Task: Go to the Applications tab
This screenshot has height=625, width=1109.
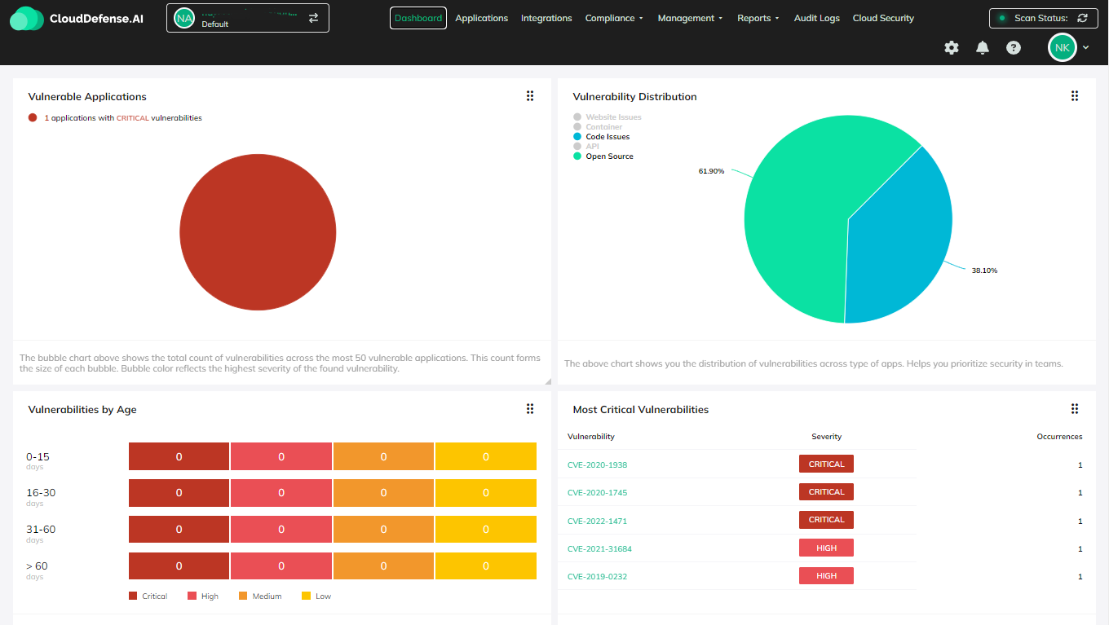Action: click(481, 18)
